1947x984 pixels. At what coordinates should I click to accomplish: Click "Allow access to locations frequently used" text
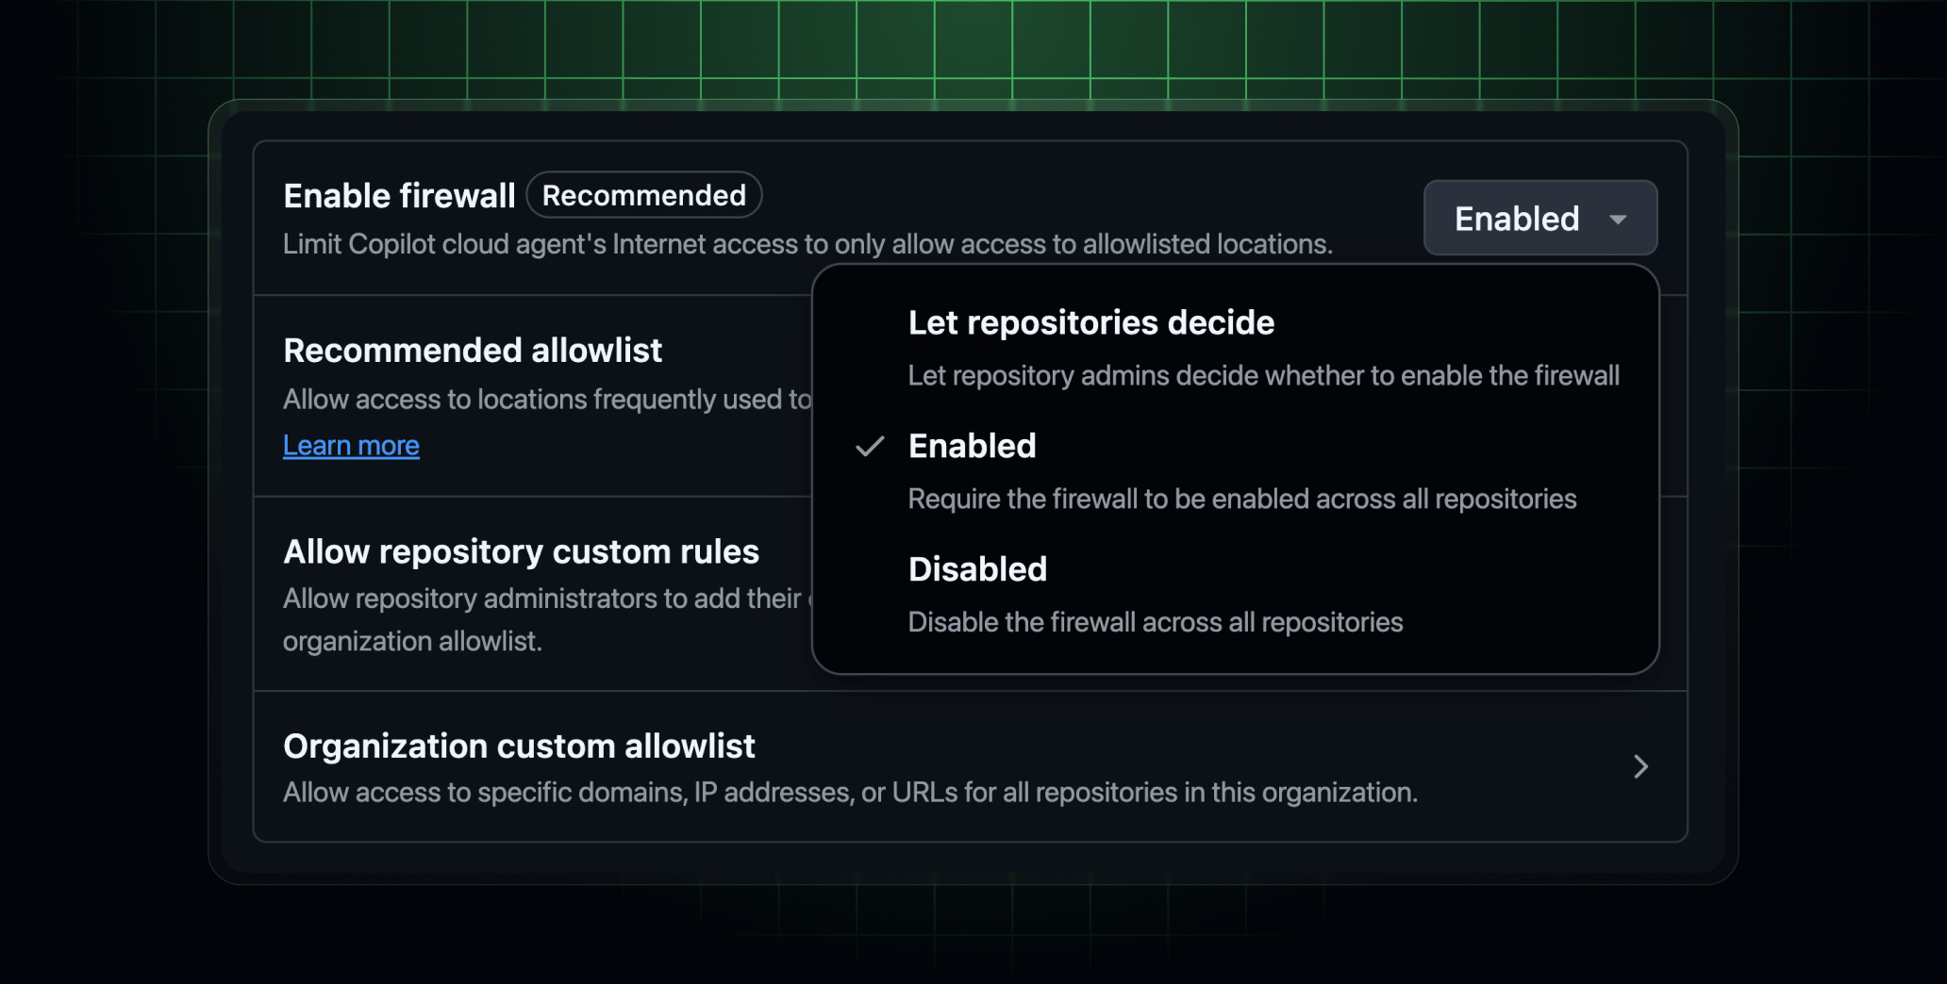(x=547, y=400)
